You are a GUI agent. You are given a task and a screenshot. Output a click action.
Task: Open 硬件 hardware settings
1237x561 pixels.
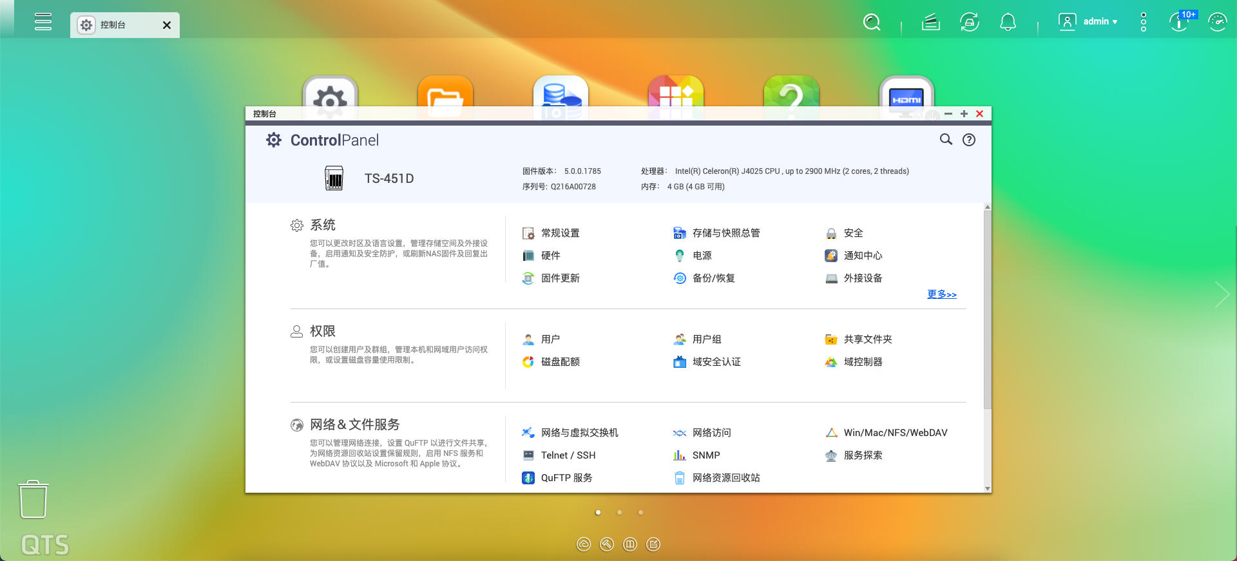pyautogui.click(x=541, y=256)
